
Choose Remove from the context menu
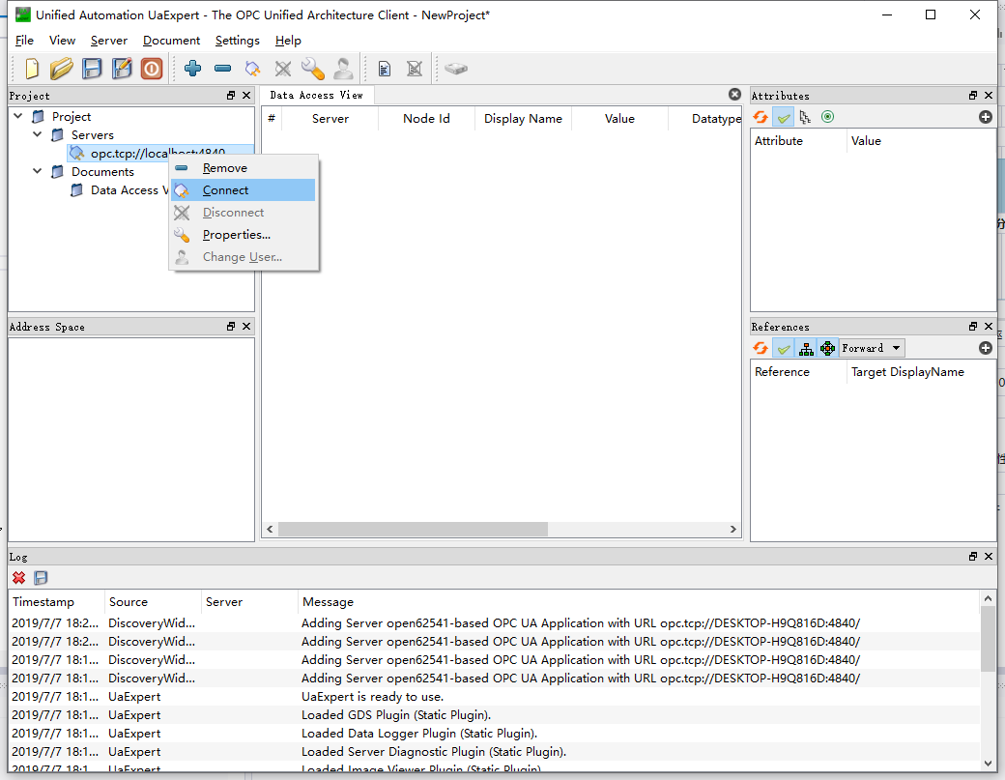click(244, 168)
